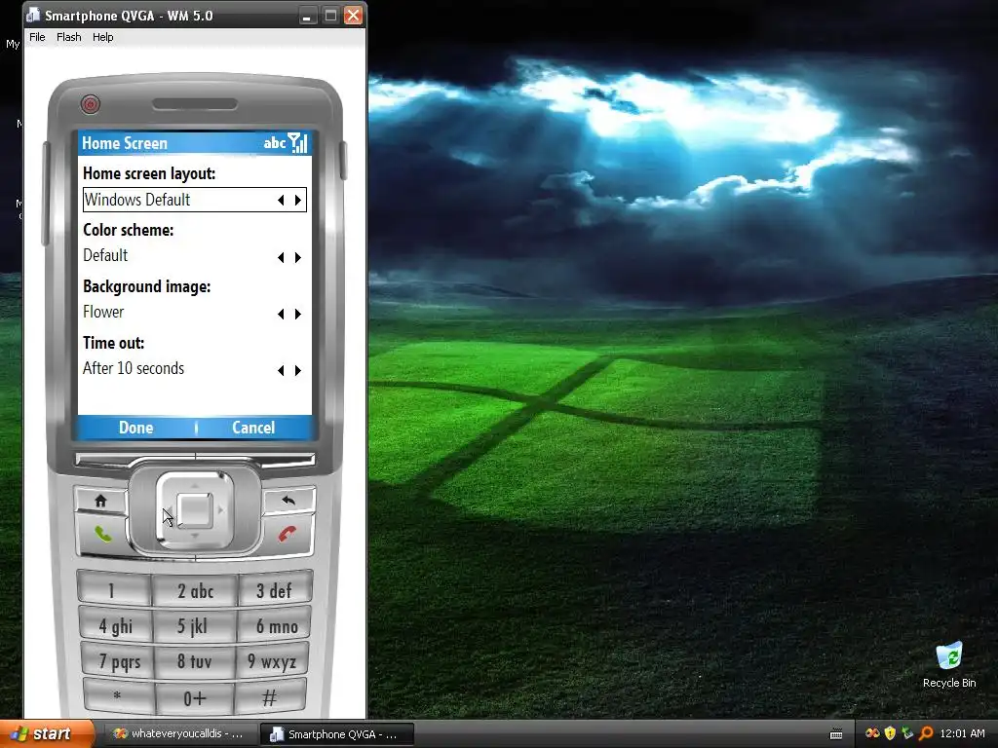
Task: Select next Home screen layout option
Action: coord(298,201)
